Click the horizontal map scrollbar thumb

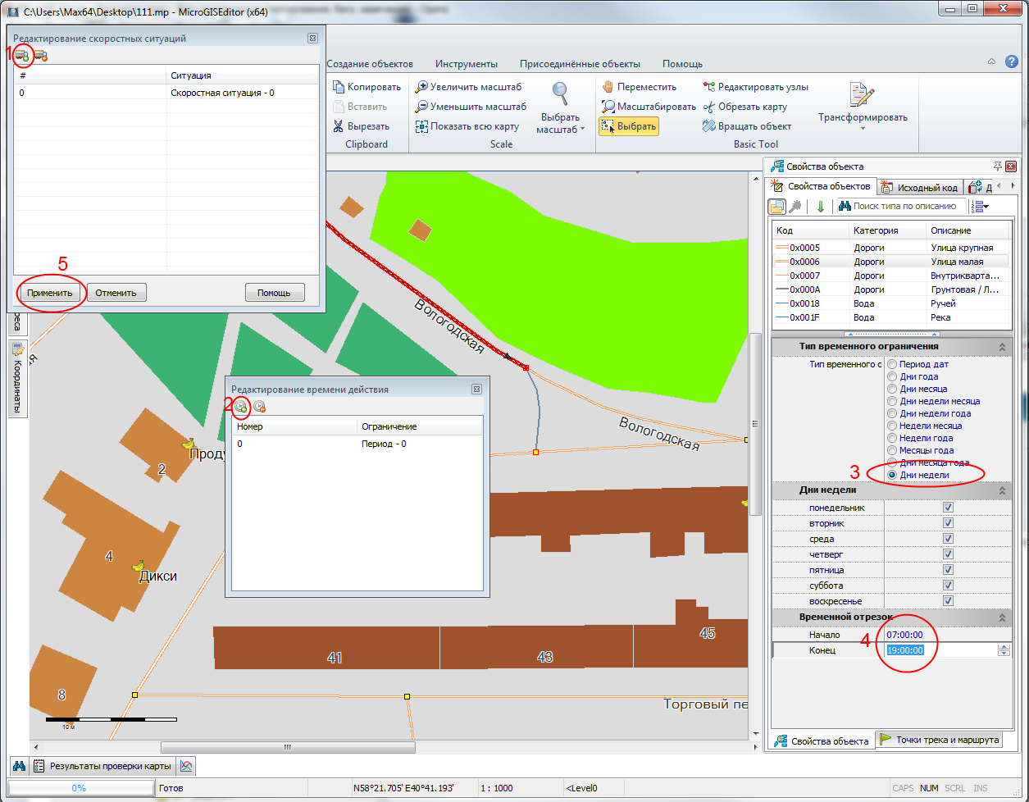coord(287,747)
